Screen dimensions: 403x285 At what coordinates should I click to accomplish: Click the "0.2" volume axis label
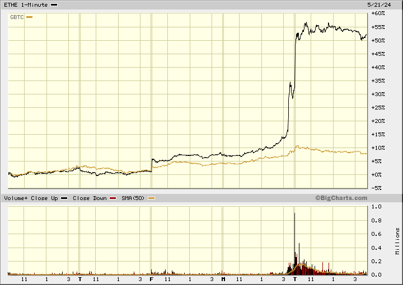(377, 261)
